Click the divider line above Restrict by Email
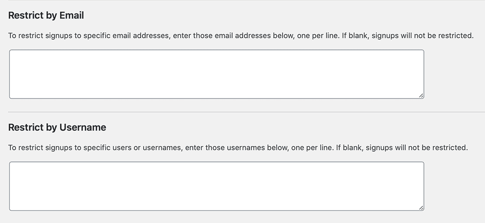 click(242, 0)
